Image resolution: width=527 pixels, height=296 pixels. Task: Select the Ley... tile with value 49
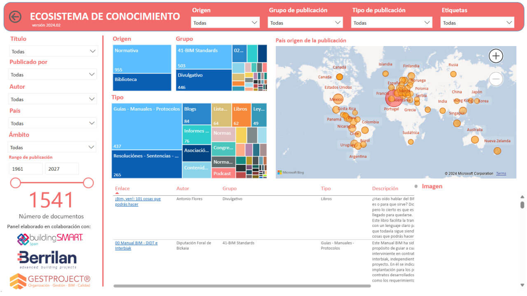[259, 115]
